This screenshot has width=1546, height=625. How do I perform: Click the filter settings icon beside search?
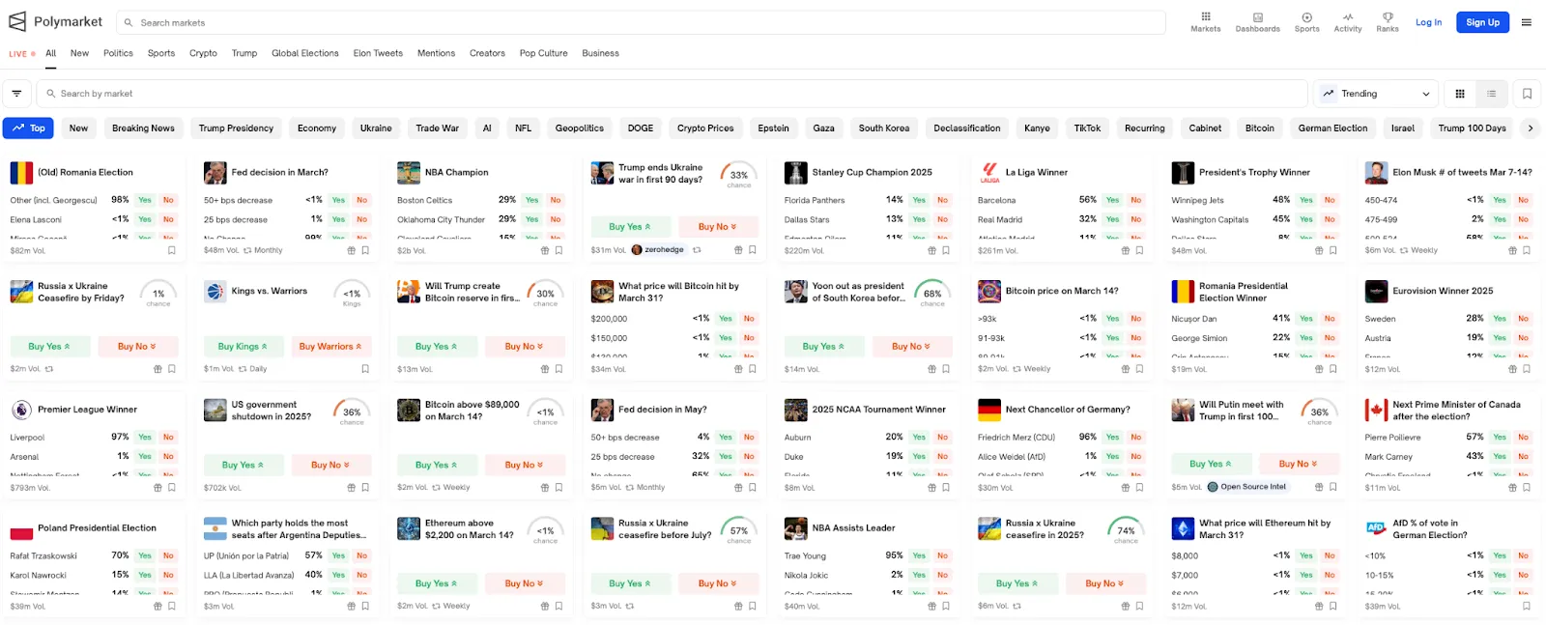coord(16,94)
